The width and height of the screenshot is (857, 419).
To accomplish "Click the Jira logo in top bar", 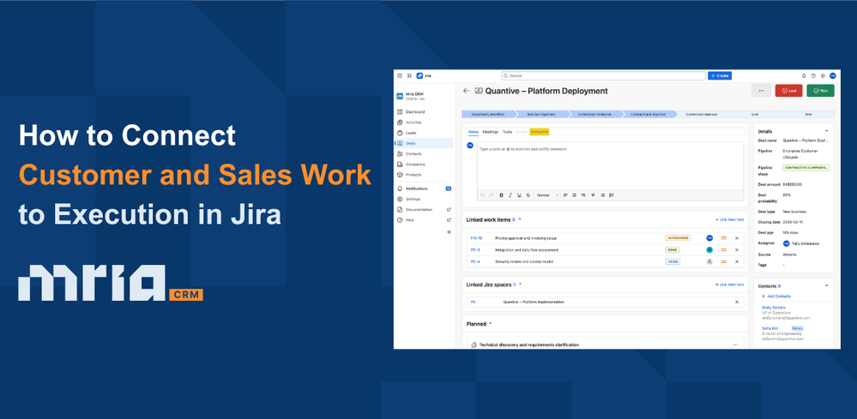I will 424,76.
